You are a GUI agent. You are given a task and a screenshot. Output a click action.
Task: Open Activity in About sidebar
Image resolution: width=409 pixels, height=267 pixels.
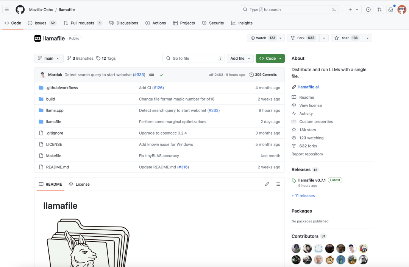point(306,113)
